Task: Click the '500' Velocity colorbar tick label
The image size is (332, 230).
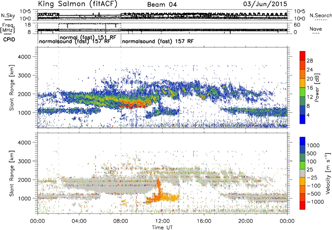Action: [312, 153]
